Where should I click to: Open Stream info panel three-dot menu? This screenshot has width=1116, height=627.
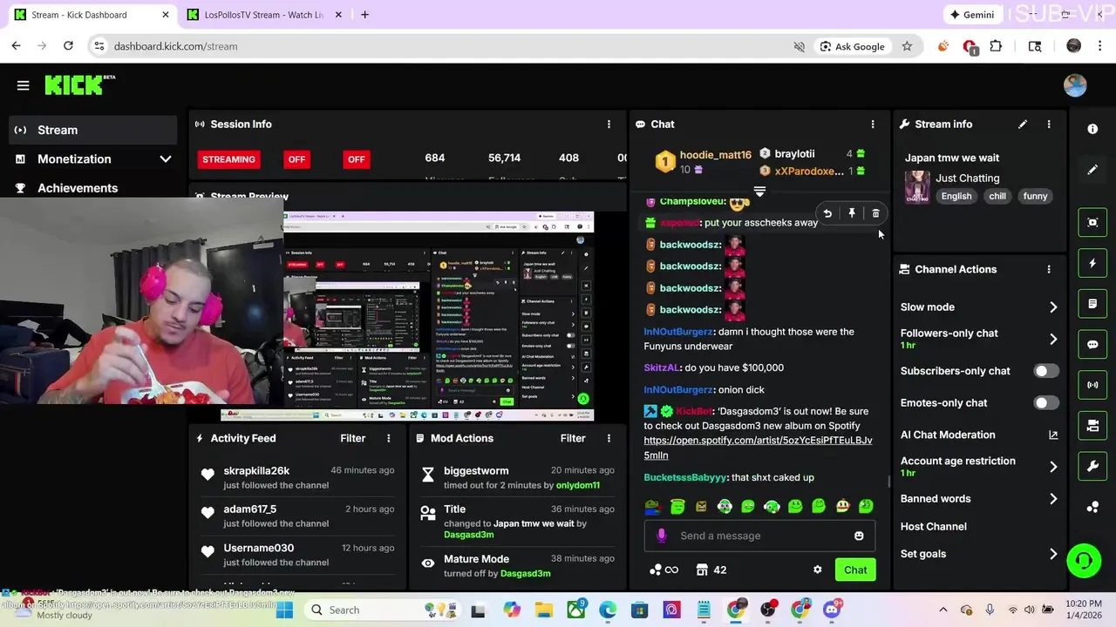(x=1049, y=125)
